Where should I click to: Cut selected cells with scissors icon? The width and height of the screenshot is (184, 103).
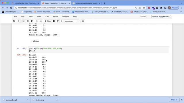(24, 21)
